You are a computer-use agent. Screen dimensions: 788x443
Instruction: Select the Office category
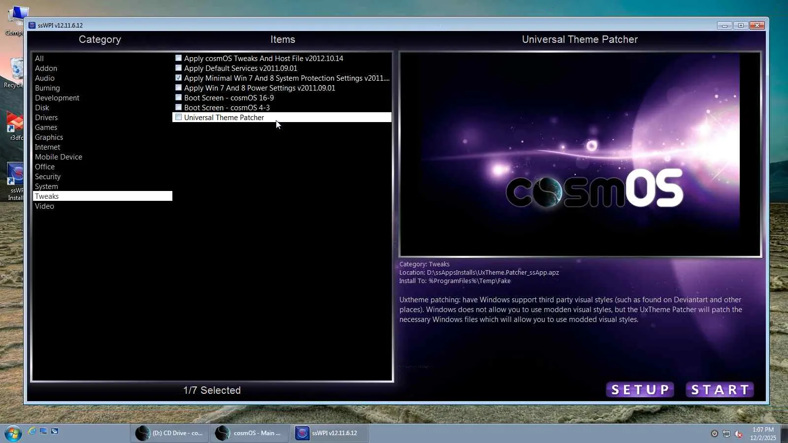(x=102, y=167)
